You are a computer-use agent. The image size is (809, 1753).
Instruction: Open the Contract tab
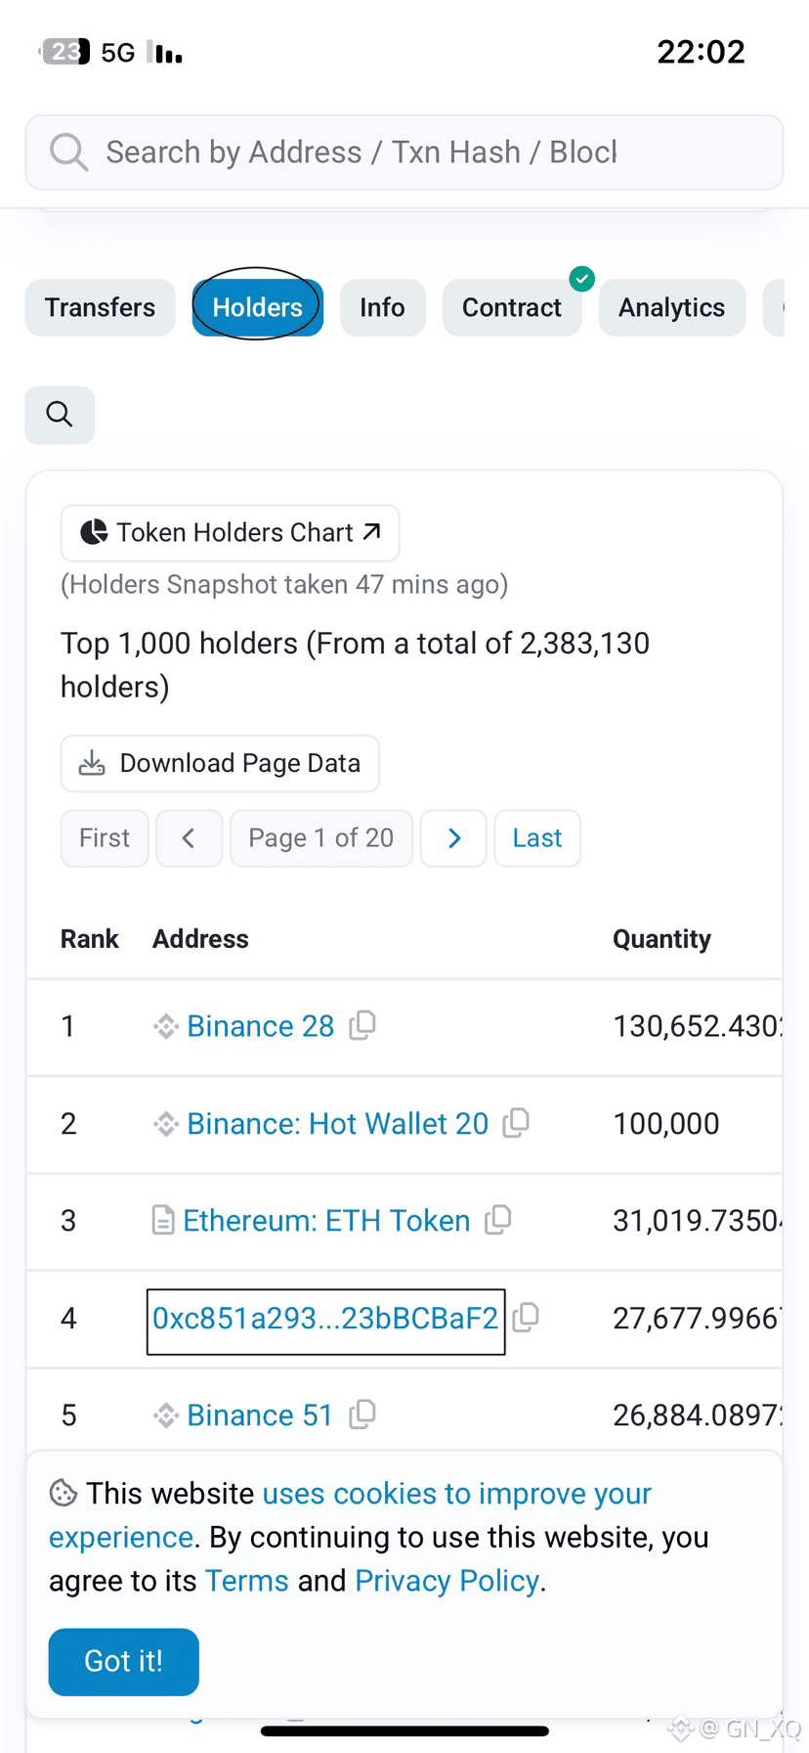511,307
